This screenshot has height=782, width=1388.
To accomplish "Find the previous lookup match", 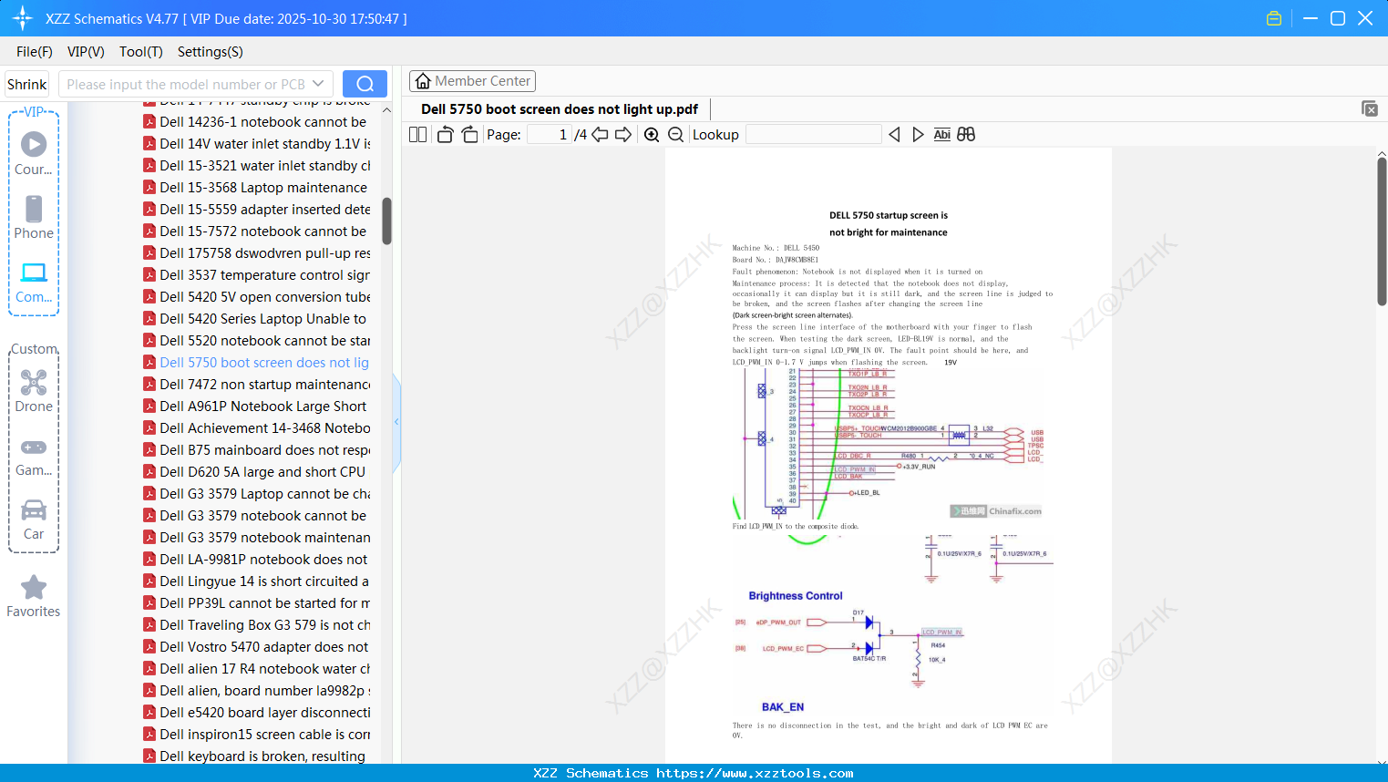I will (x=894, y=135).
